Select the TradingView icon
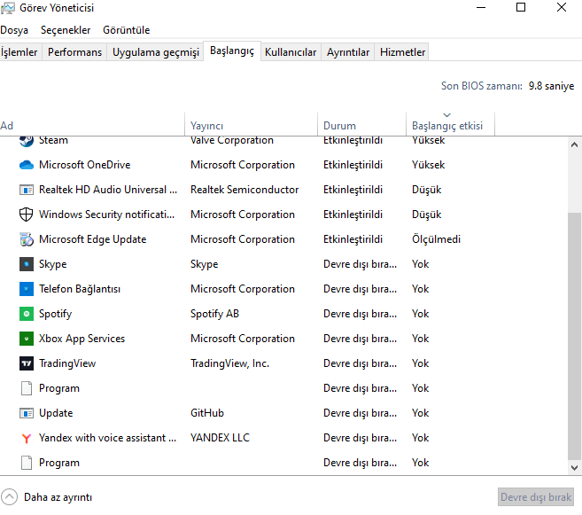Screen dimensions: 582x515 tap(26, 363)
